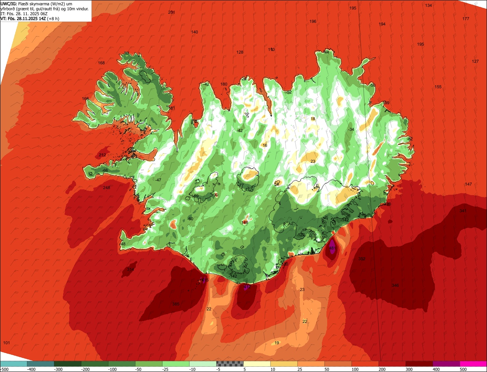Click the checkered -5 to 5 legend swatch
Image resolution: width=487 pixels, height=372 pixels.
(x=230, y=364)
